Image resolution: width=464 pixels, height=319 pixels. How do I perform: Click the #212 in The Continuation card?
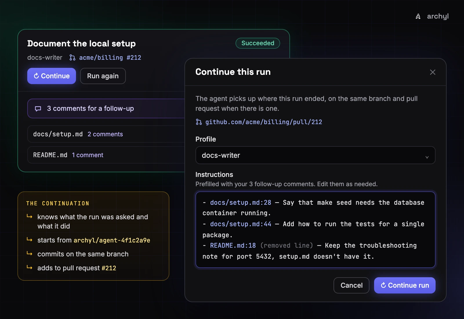pos(109,268)
